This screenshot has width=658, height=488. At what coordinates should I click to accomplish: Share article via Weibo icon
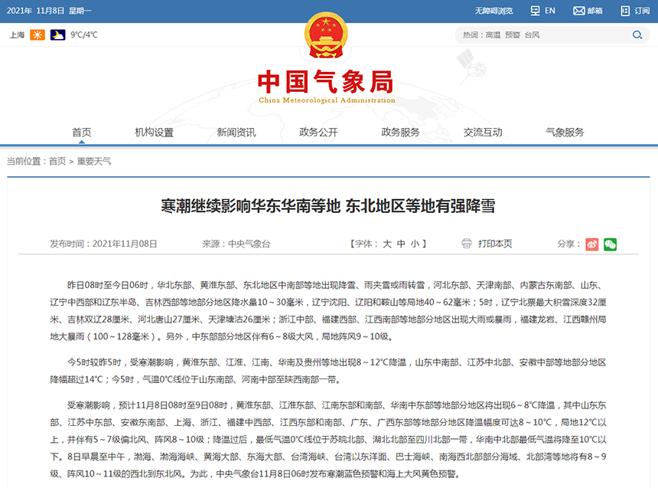coord(591,244)
